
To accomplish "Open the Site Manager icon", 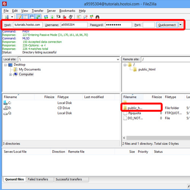I will tap(7, 17).
